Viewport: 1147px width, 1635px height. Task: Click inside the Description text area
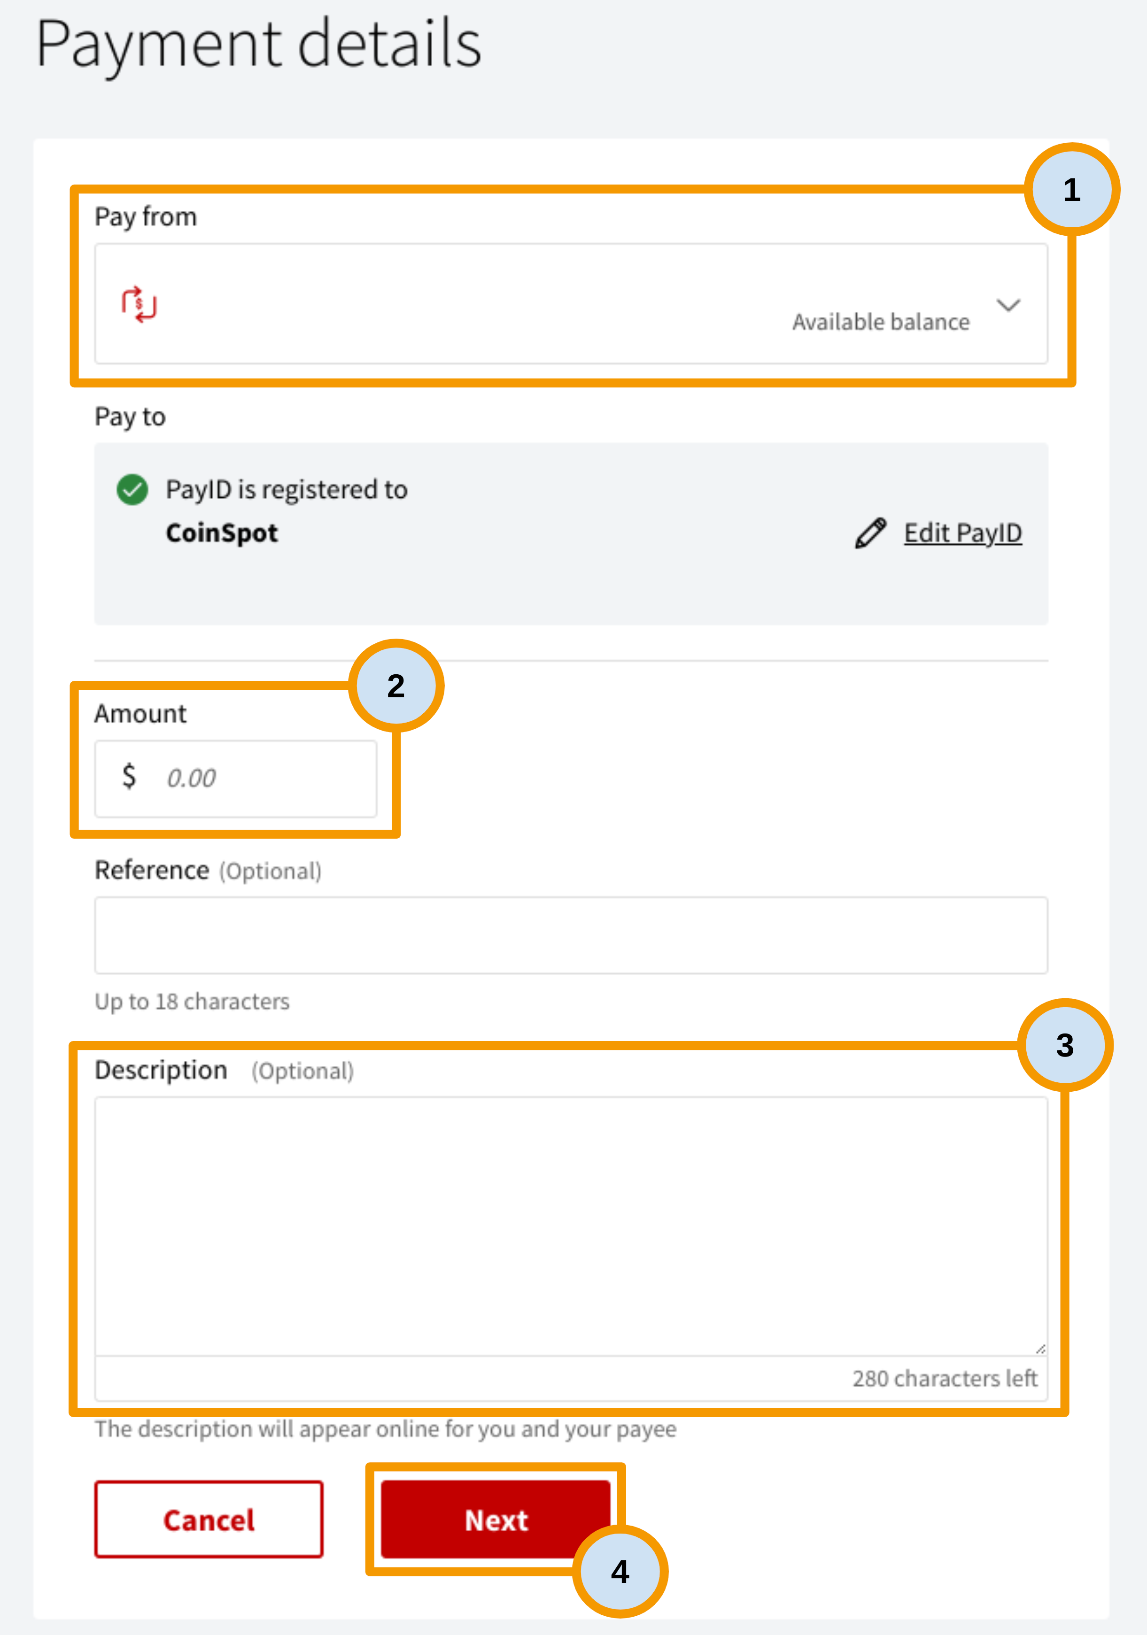coord(571,1226)
